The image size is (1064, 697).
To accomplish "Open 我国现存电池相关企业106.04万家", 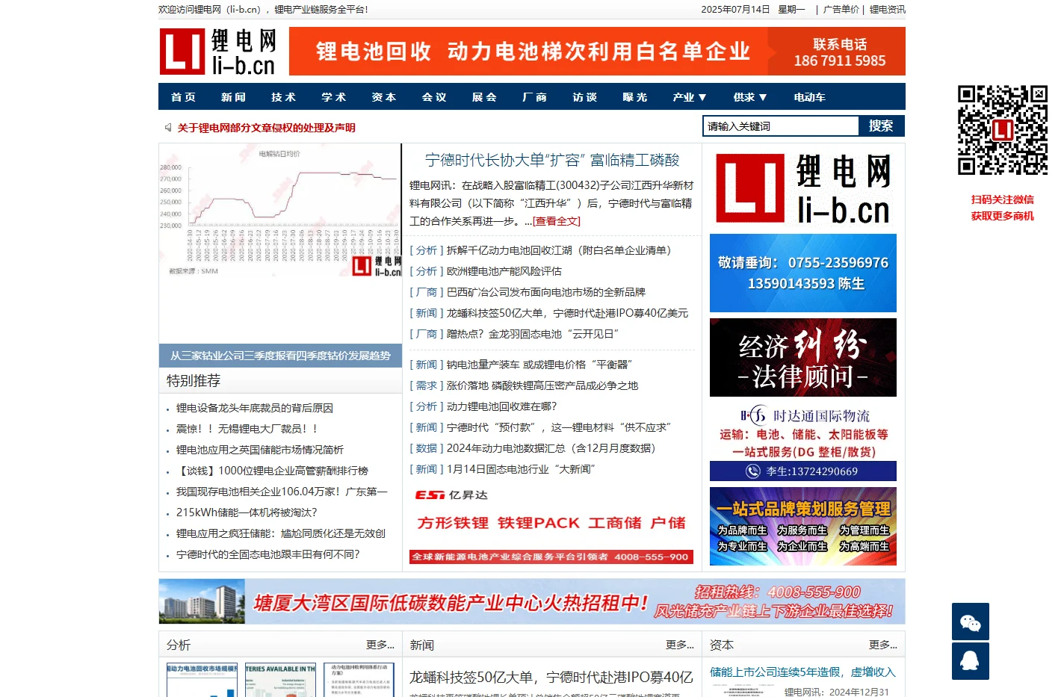I will click(x=282, y=492).
